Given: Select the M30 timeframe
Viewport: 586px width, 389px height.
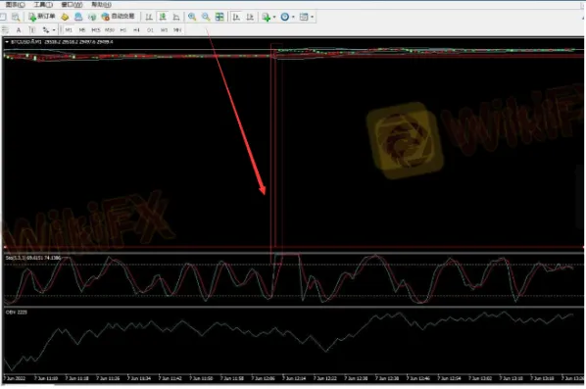Looking at the screenshot, I should pyautogui.click(x=110, y=30).
